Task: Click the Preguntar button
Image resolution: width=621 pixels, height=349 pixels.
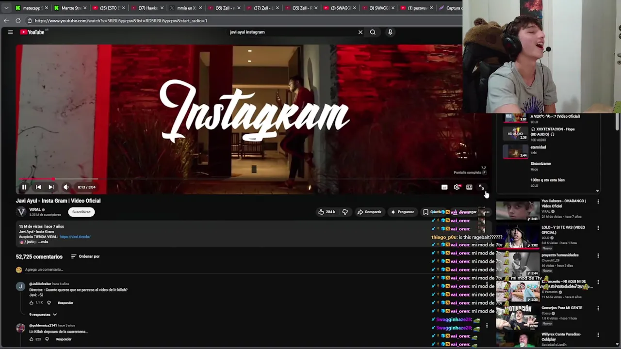Action: click(x=402, y=212)
